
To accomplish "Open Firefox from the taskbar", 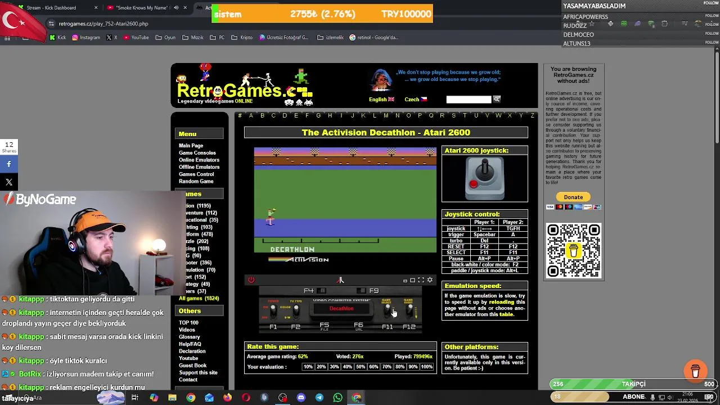I will [227, 398].
